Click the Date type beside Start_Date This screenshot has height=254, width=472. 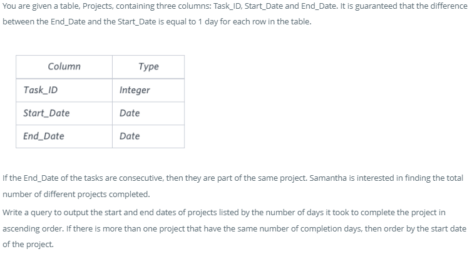(x=130, y=113)
